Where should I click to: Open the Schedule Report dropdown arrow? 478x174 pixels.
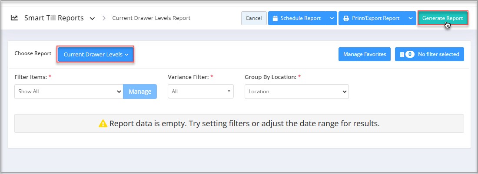(x=332, y=18)
